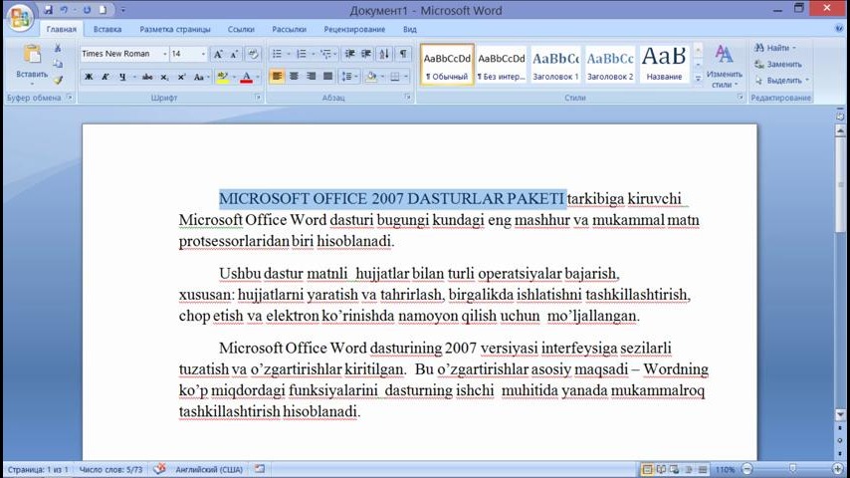Click the Format Painter brush icon
This screenshot has height=478, width=850.
pos(58,80)
